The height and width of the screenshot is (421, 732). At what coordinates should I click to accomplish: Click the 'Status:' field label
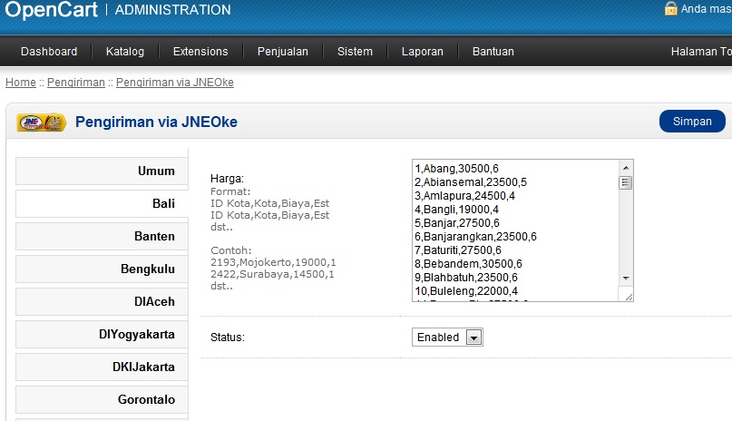pyautogui.click(x=228, y=337)
